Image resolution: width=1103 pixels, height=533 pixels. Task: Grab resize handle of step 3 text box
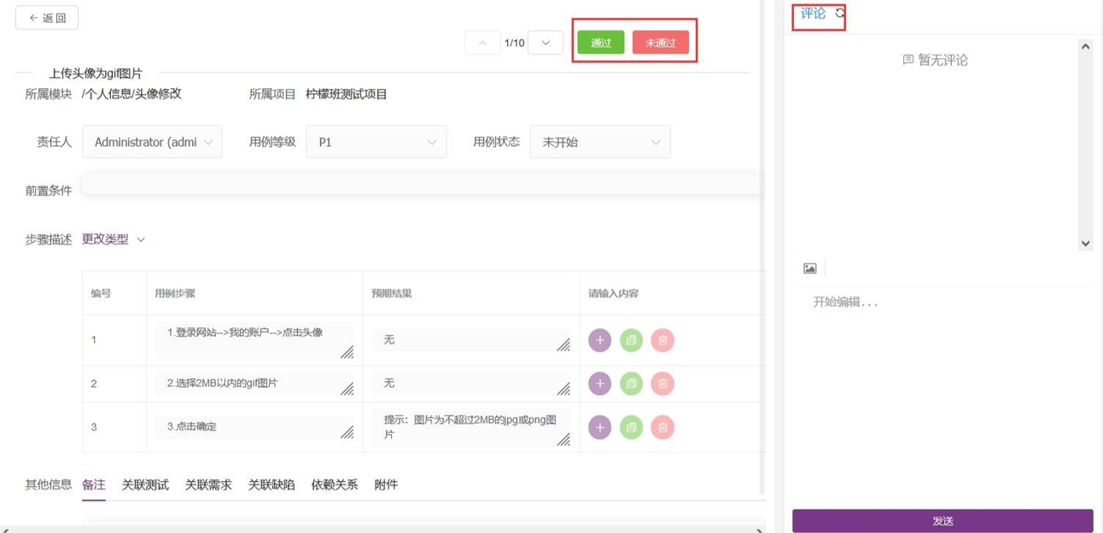(x=347, y=432)
